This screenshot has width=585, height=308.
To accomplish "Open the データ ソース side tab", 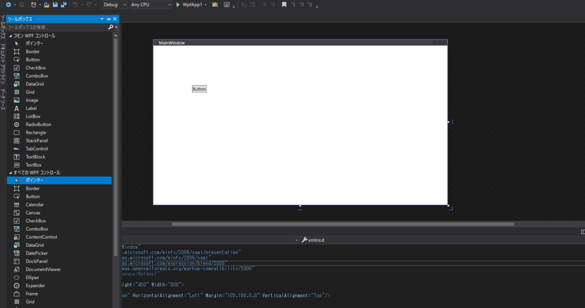I will point(3,99).
